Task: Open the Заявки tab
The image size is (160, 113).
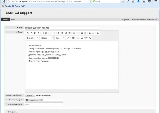Action: coord(5,20)
